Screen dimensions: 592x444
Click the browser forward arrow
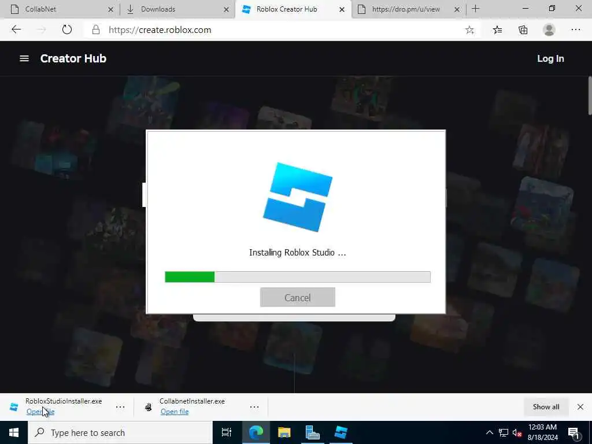[x=41, y=29]
